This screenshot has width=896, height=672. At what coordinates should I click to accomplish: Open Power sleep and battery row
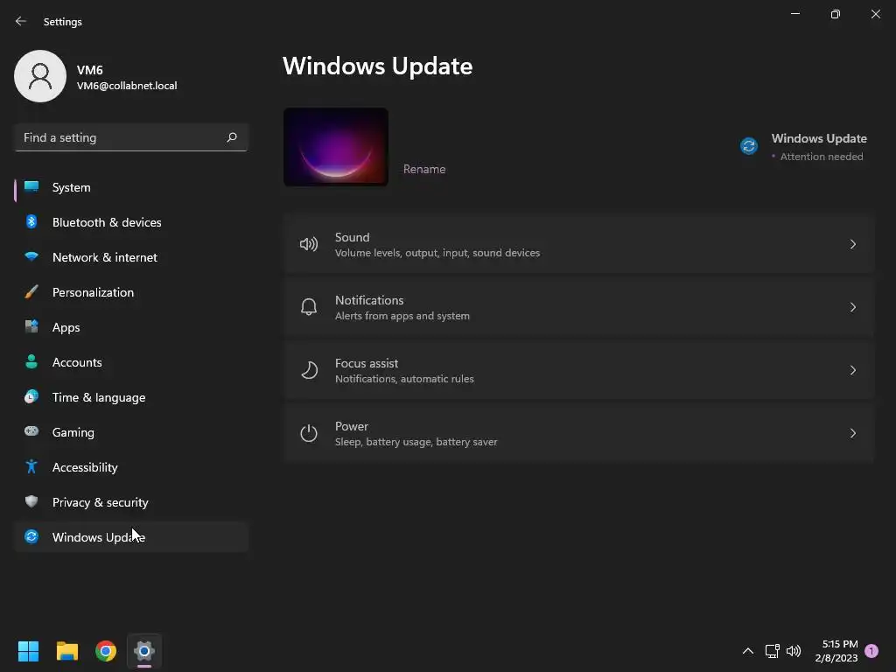click(x=579, y=433)
